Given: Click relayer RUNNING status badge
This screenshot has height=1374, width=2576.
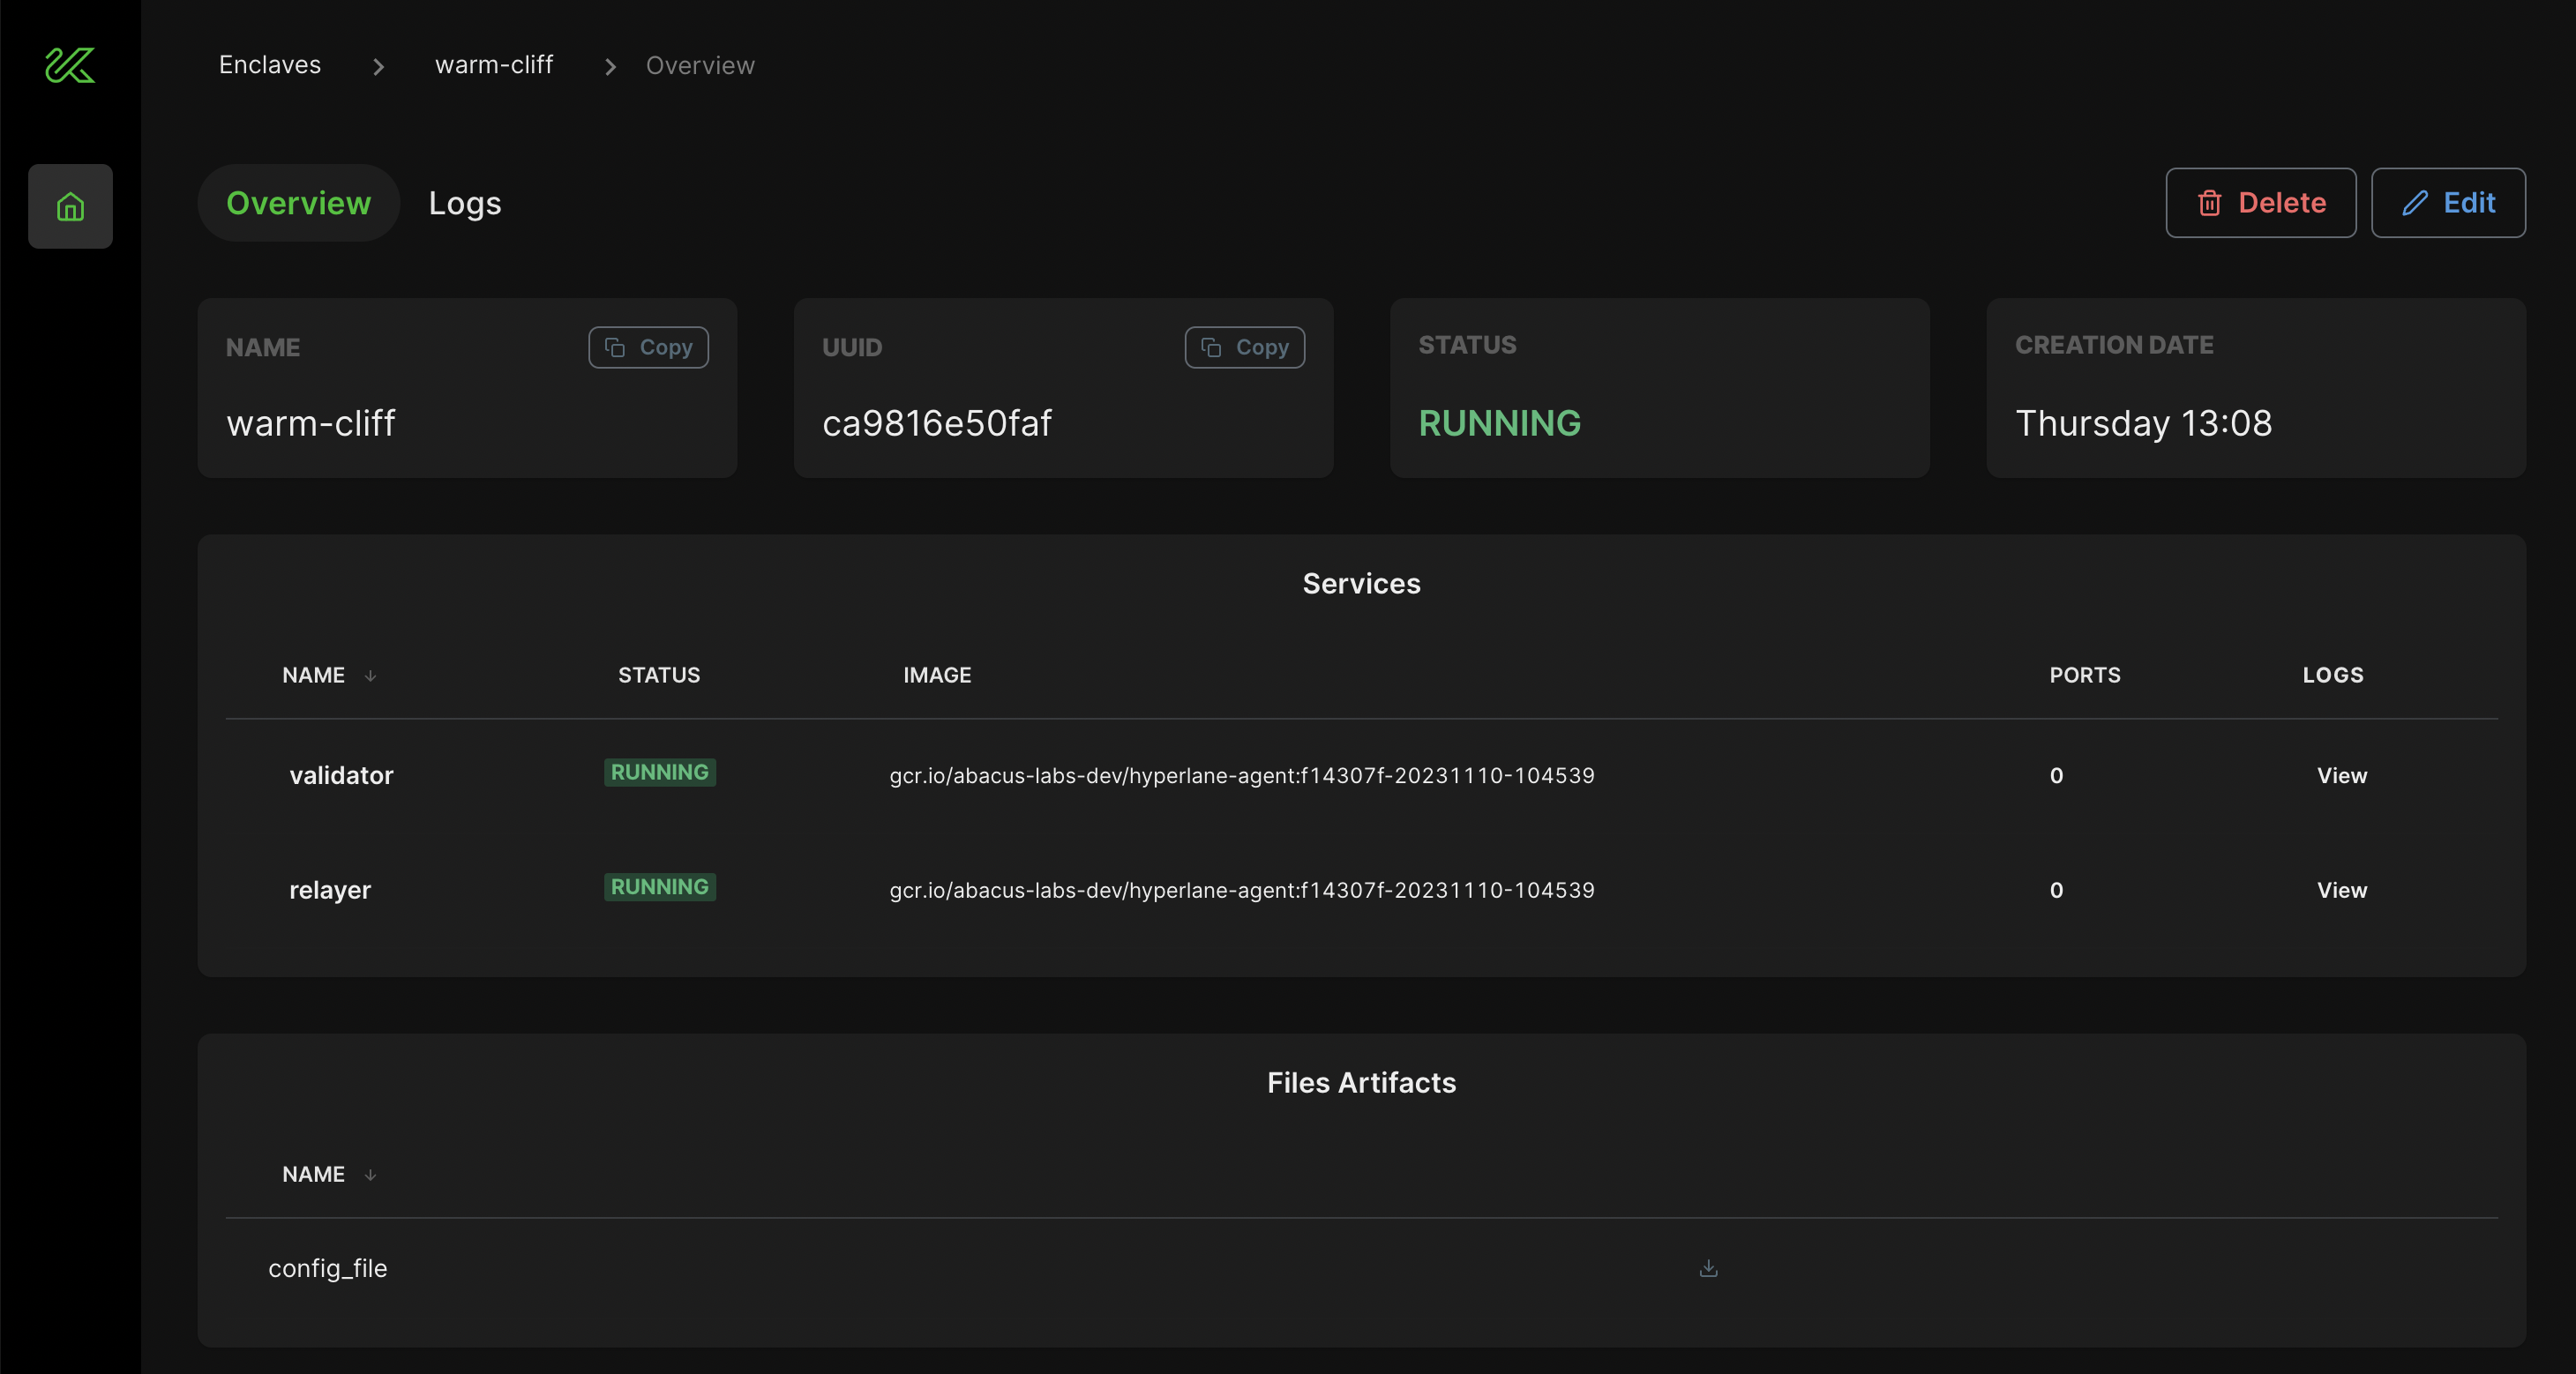Looking at the screenshot, I should click(x=660, y=887).
